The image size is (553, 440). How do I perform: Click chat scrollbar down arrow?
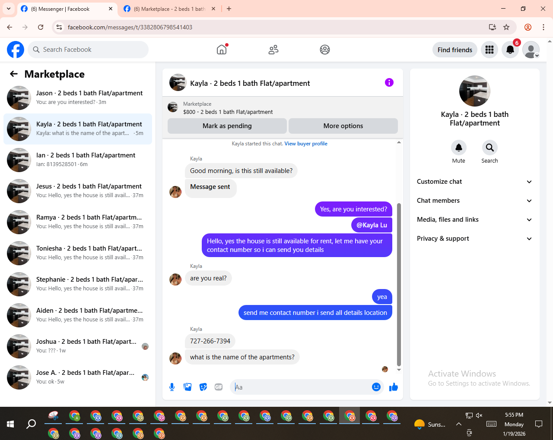(399, 370)
